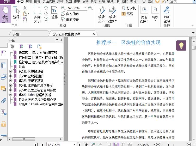Switch to the 注释 ribbon tab

(60, 2)
